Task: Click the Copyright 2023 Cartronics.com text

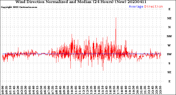Action: (x=19, y=7)
